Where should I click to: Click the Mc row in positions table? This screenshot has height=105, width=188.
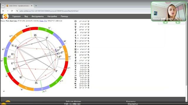point(82,84)
